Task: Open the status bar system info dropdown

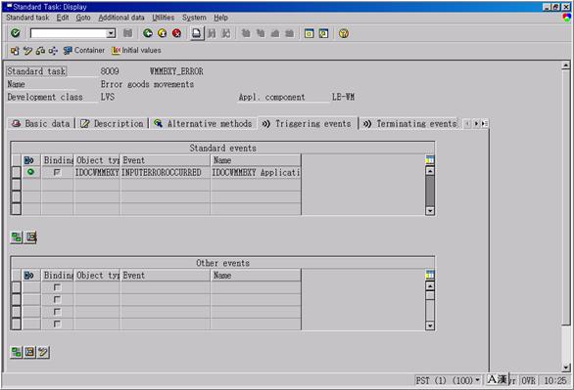Action: (x=477, y=380)
